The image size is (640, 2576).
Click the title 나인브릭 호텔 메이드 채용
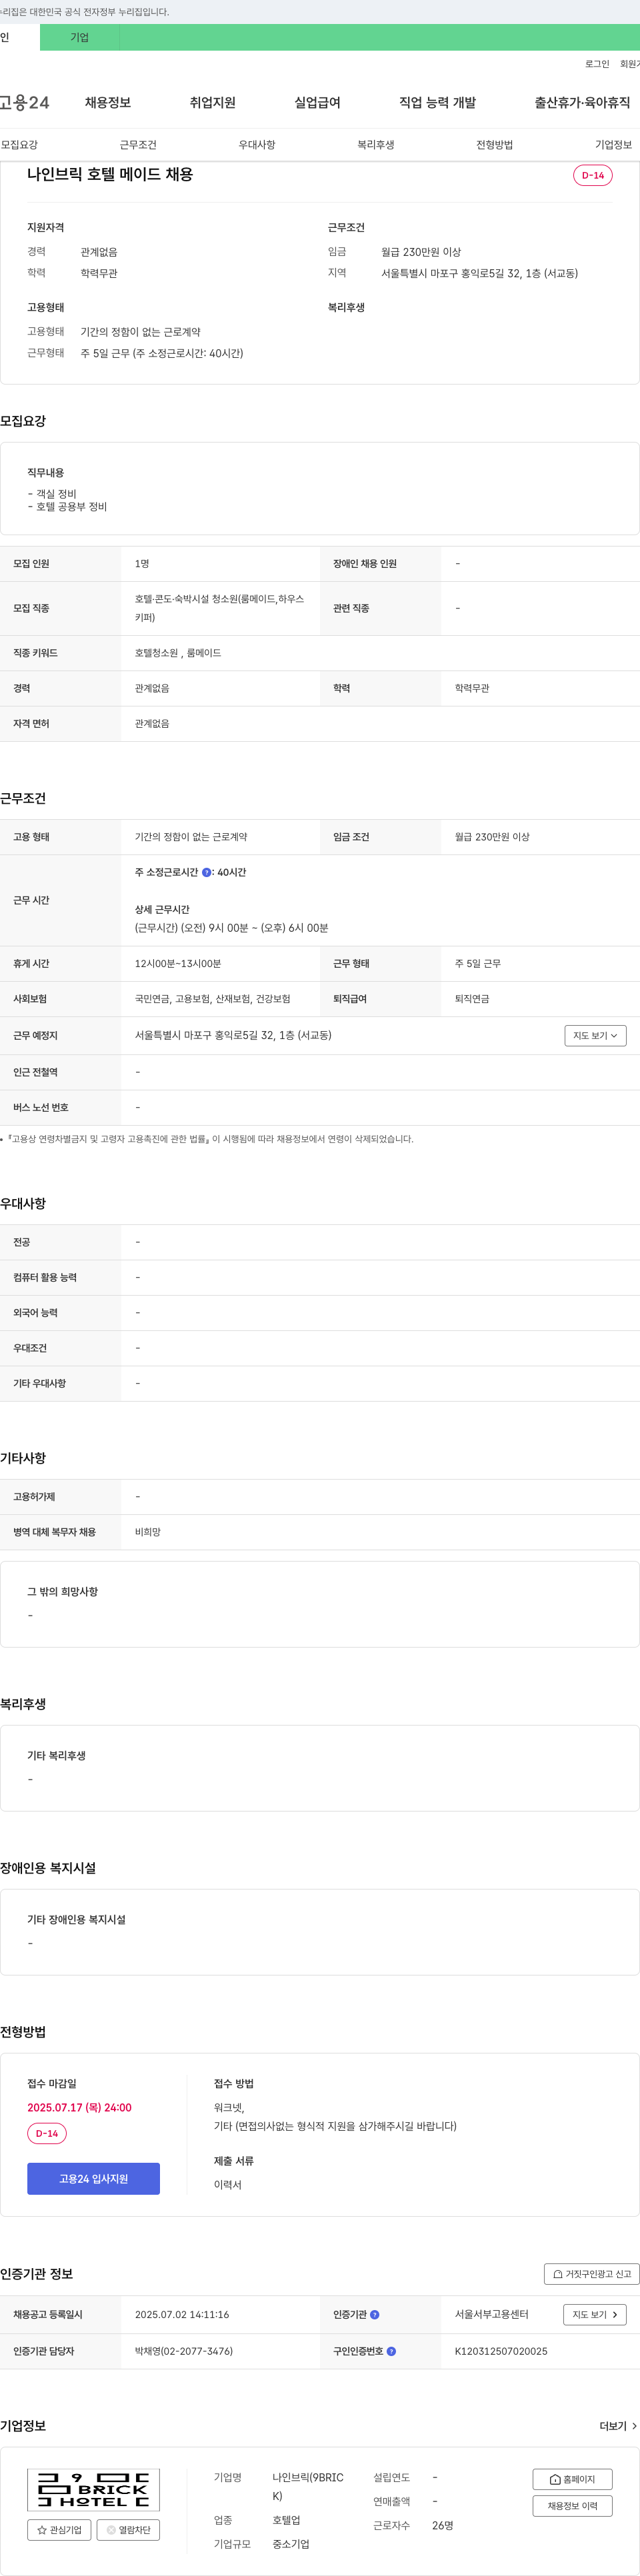(x=110, y=174)
